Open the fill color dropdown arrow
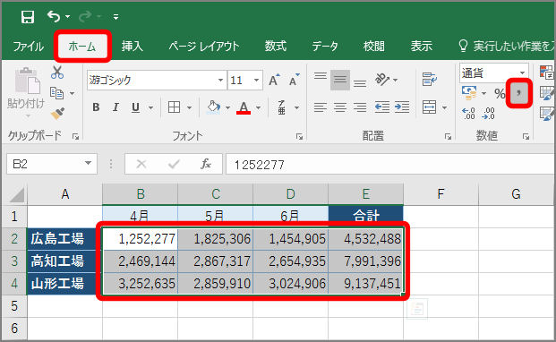This screenshot has width=556, height=342. (x=227, y=107)
